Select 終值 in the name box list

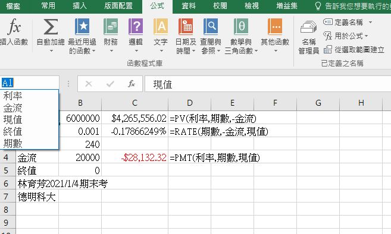29,132
